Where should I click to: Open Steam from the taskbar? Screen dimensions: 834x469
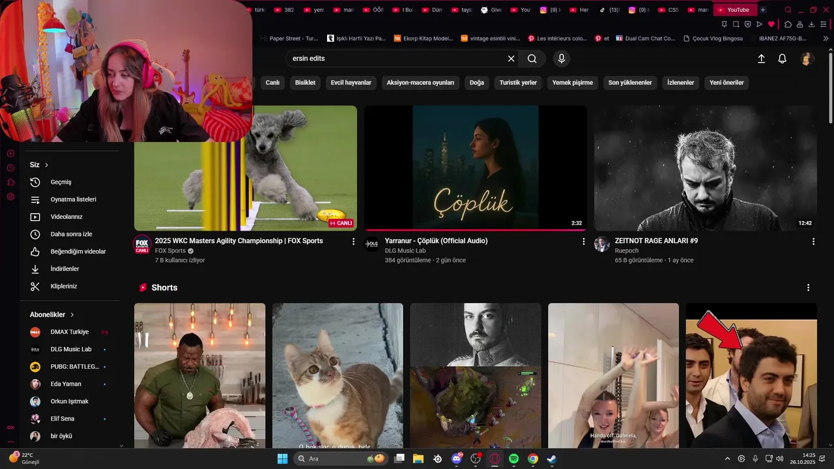coord(551,459)
